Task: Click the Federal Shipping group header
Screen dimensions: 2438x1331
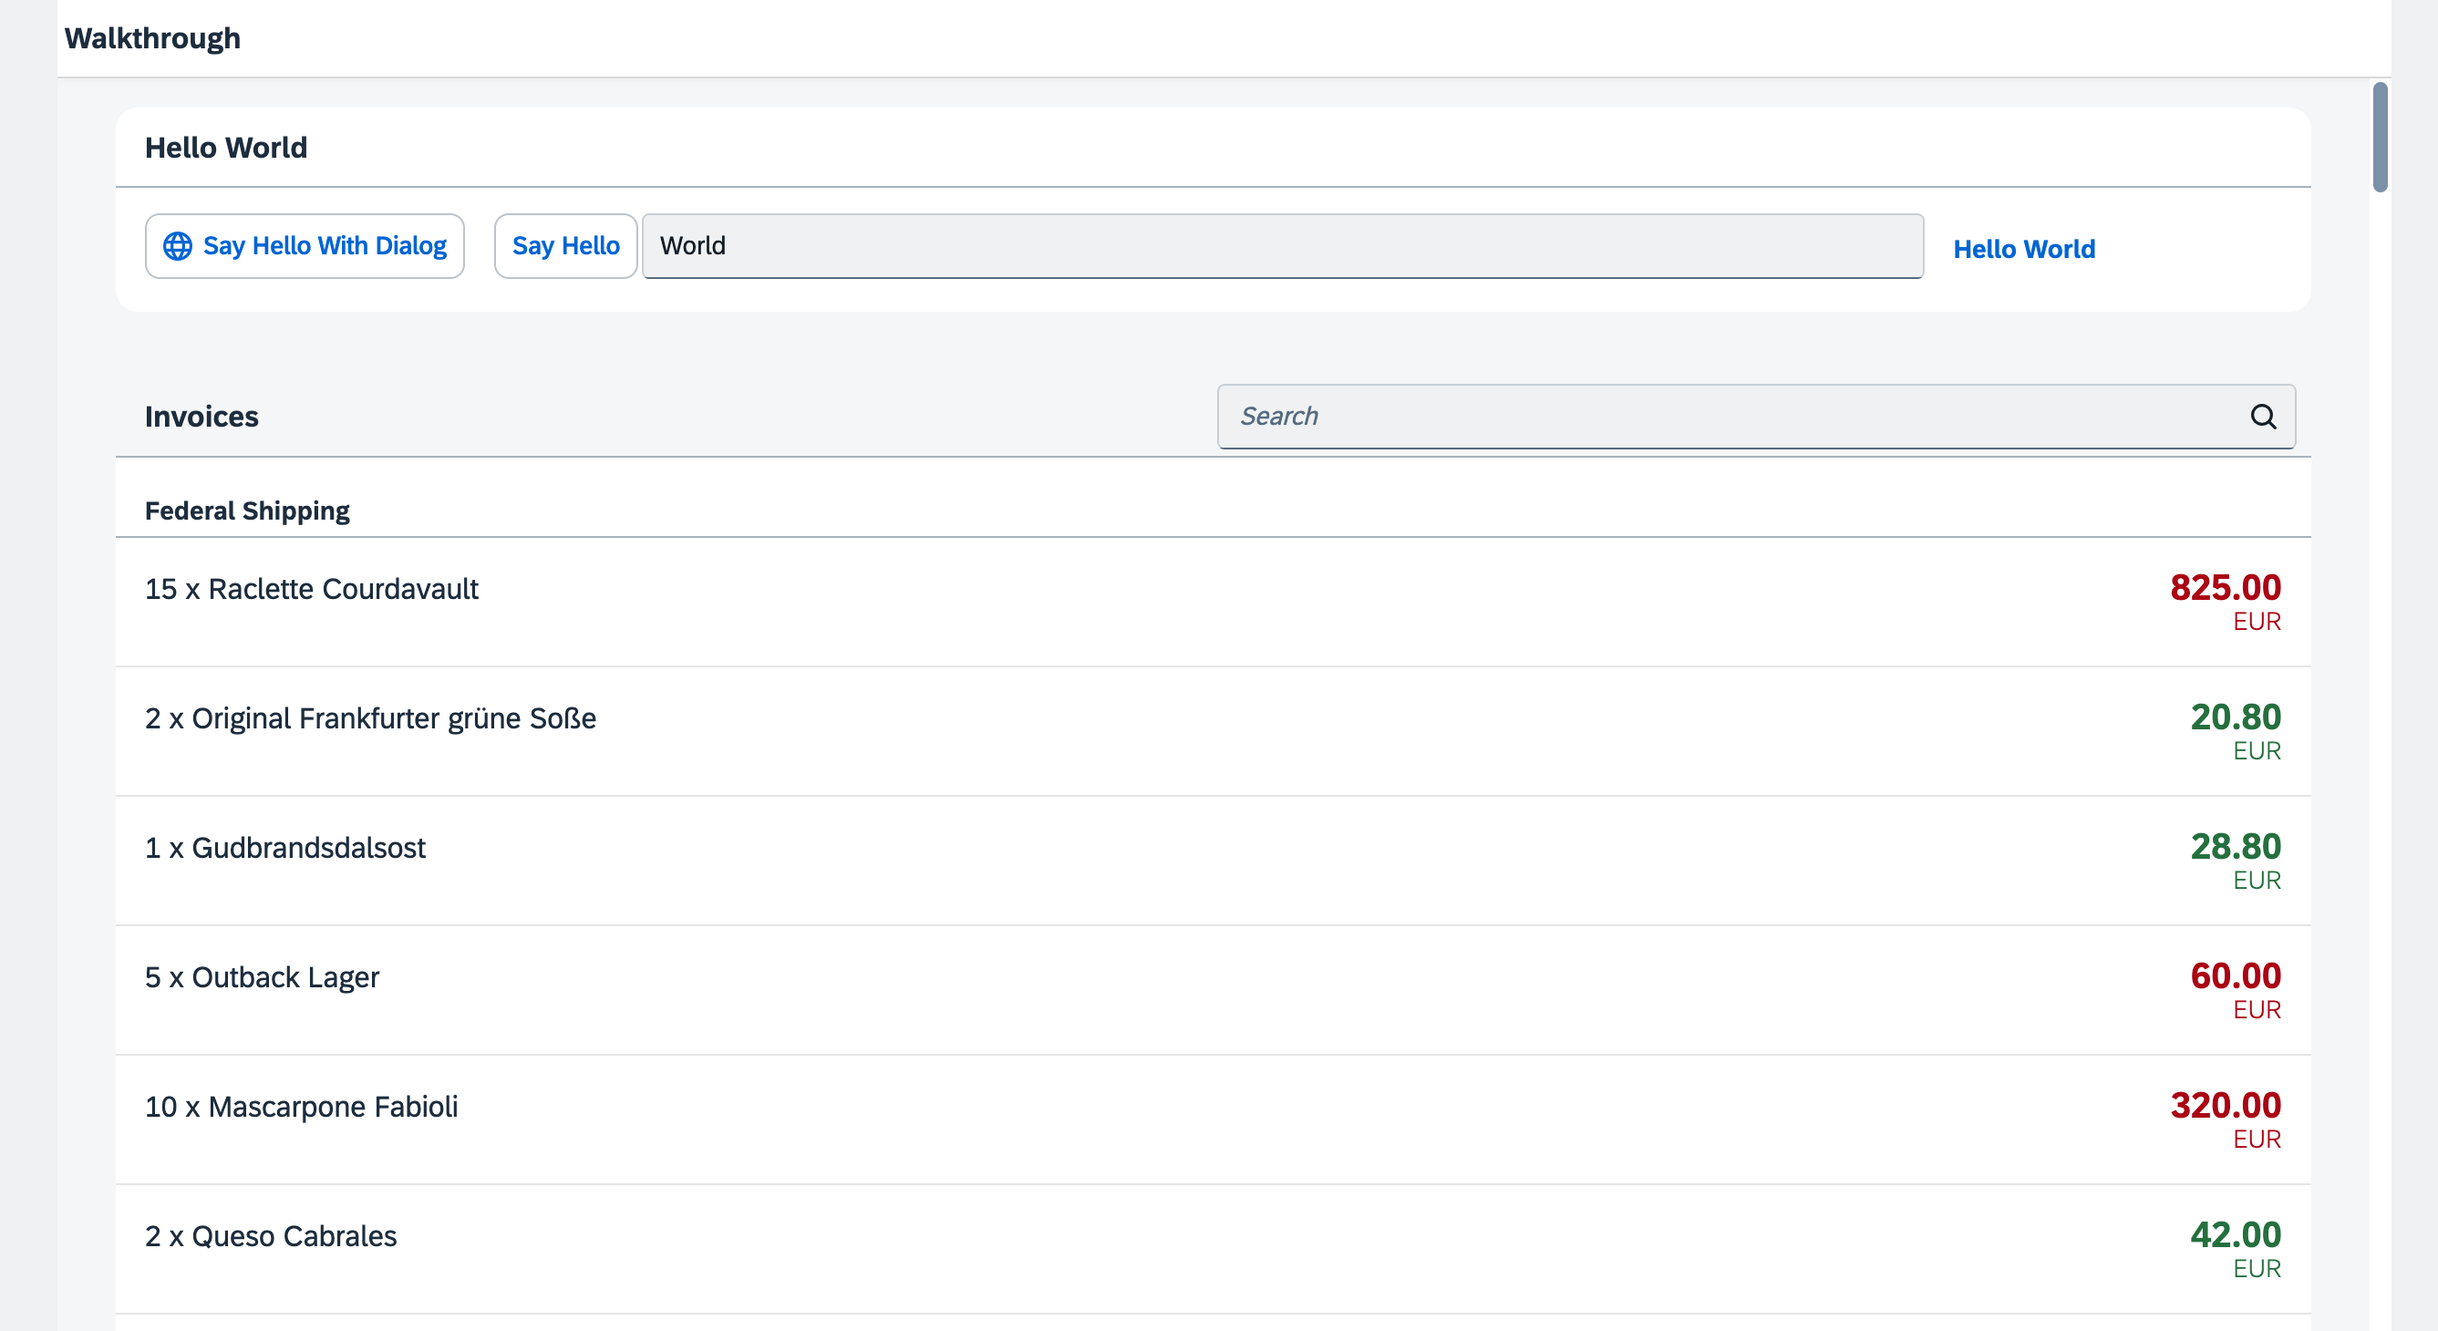Action: click(x=247, y=511)
